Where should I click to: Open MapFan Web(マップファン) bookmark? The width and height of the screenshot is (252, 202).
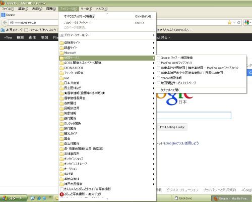[201, 63]
